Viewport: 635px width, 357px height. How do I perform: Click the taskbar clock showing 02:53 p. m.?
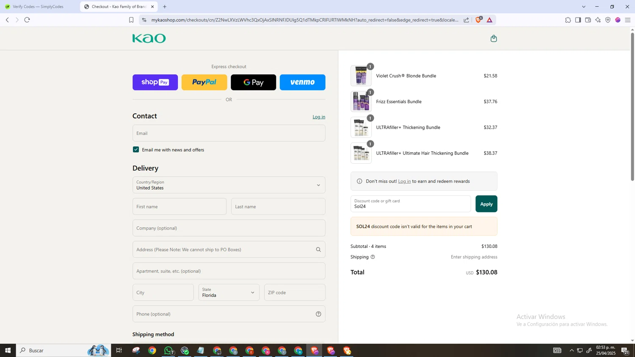606,350
